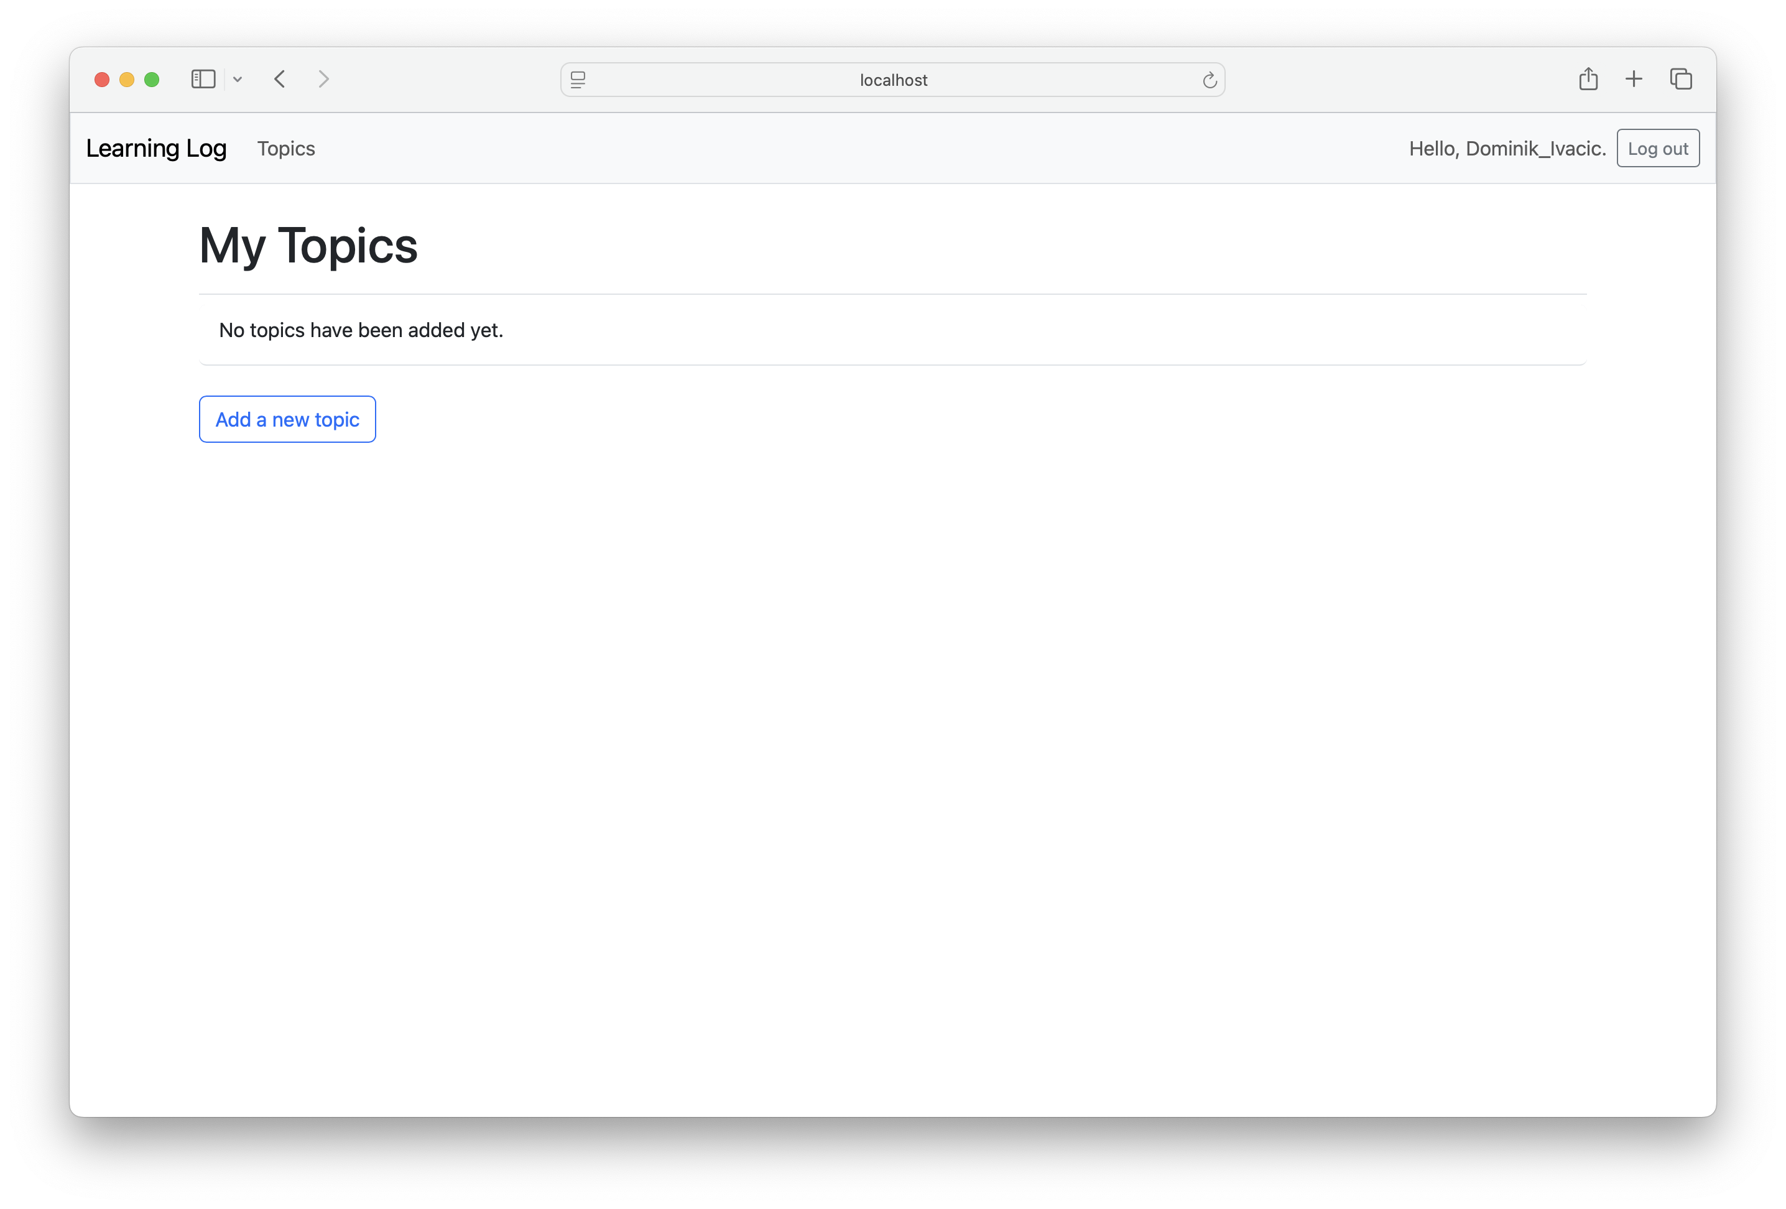
Task: Reload the localhost page
Action: point(1210,79)
